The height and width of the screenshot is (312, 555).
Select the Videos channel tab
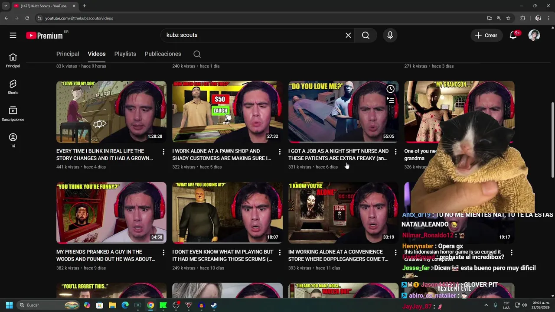(x=97, y=54)
